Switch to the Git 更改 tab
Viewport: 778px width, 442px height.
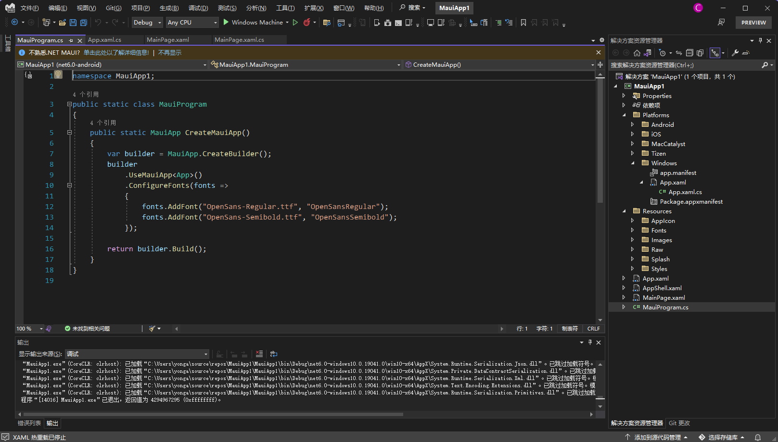coord(679,423)
